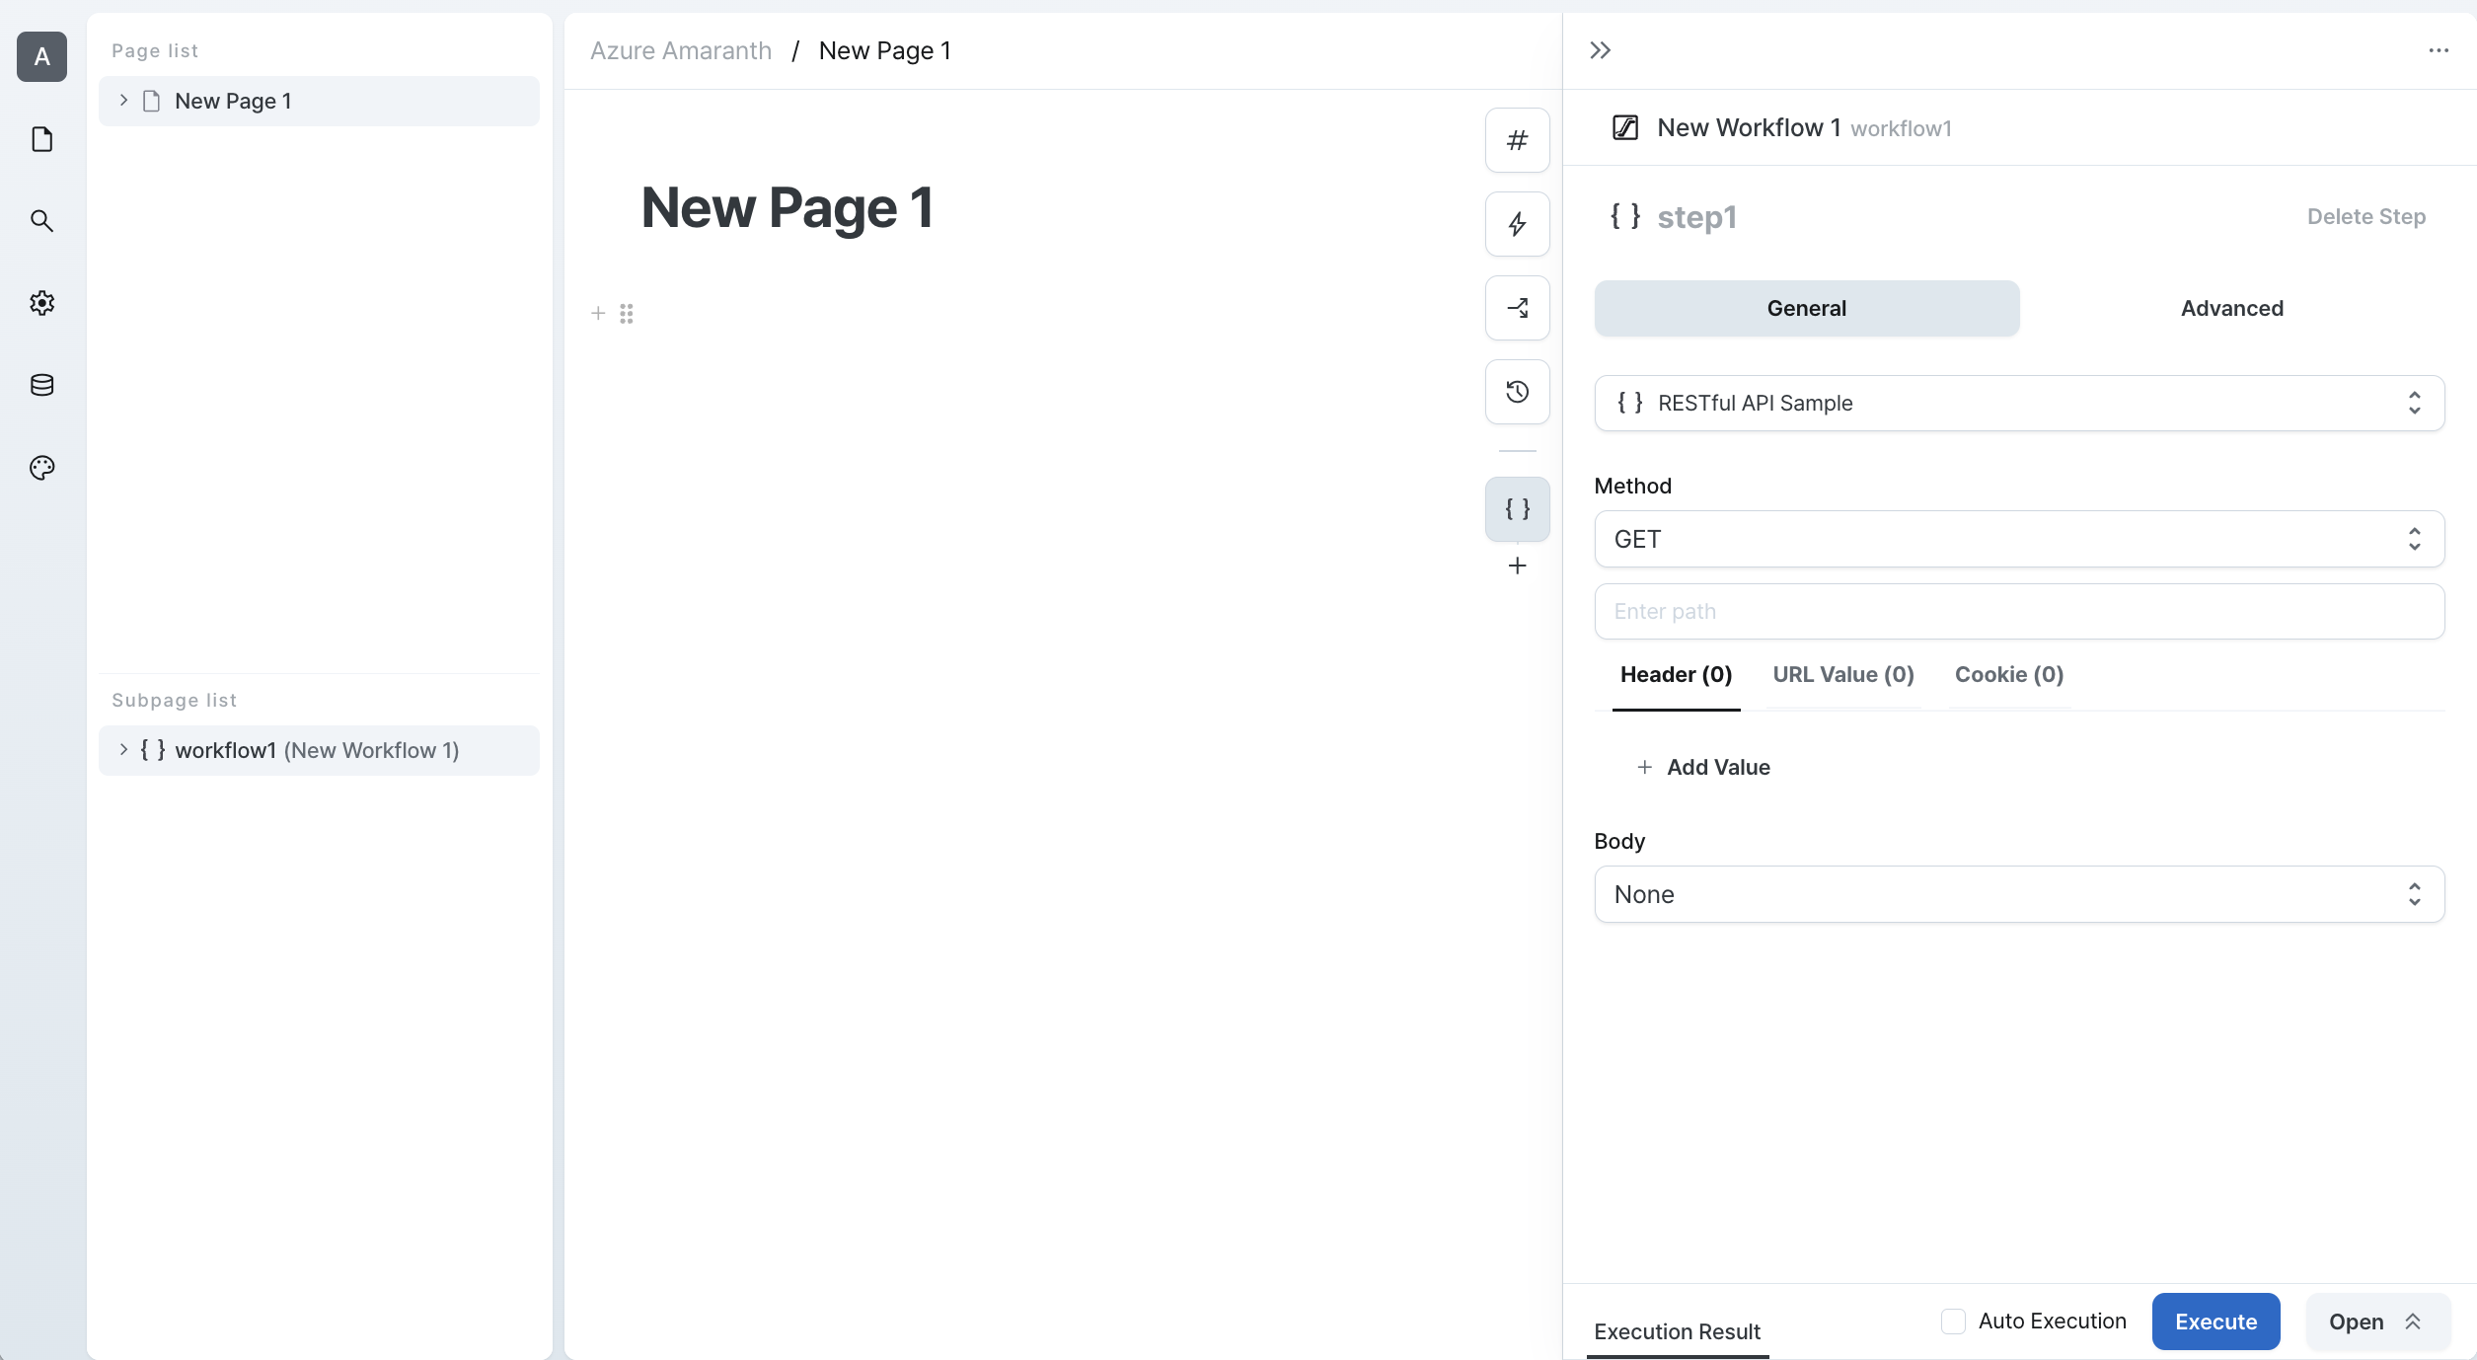
Task: Click the New Page 1 heading title
Action: click(787, 207)
